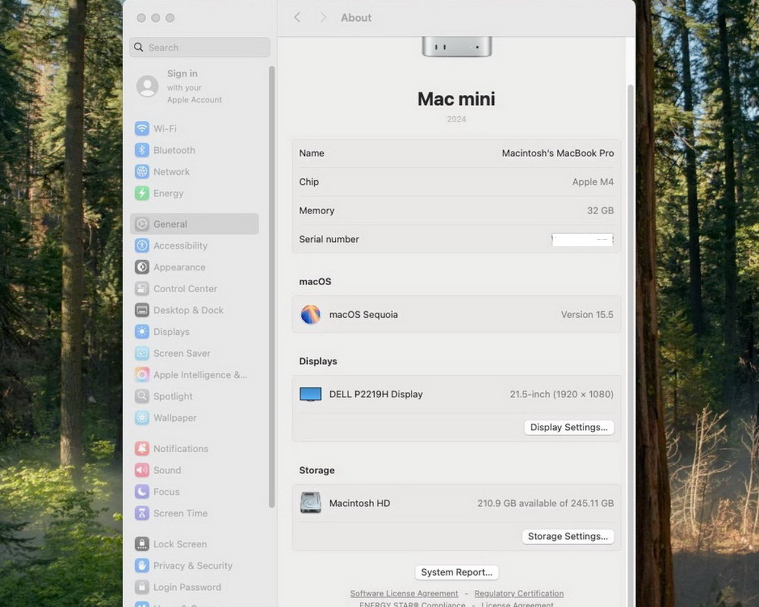Go forward with the right chevron
The height and width of the screenshot is (607, 759).
click(x=323, y=17)
